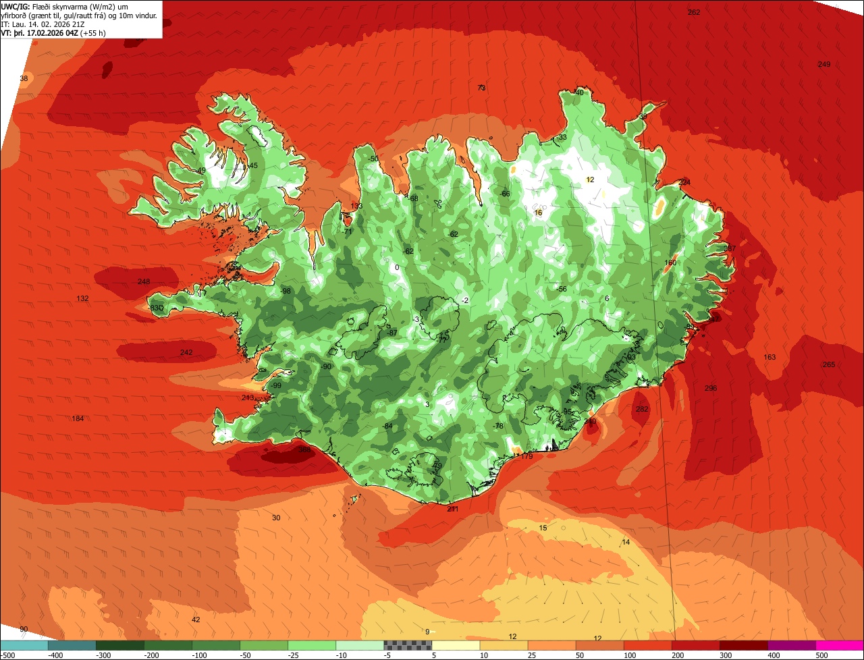
Task: Select the dark red 300 to 400 swatch
Action: pos(743,645)
